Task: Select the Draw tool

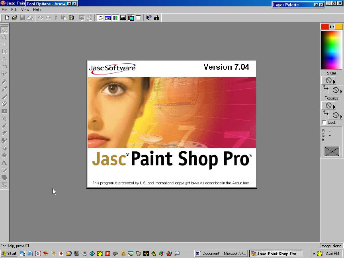Action: click(x=4, y=170)
